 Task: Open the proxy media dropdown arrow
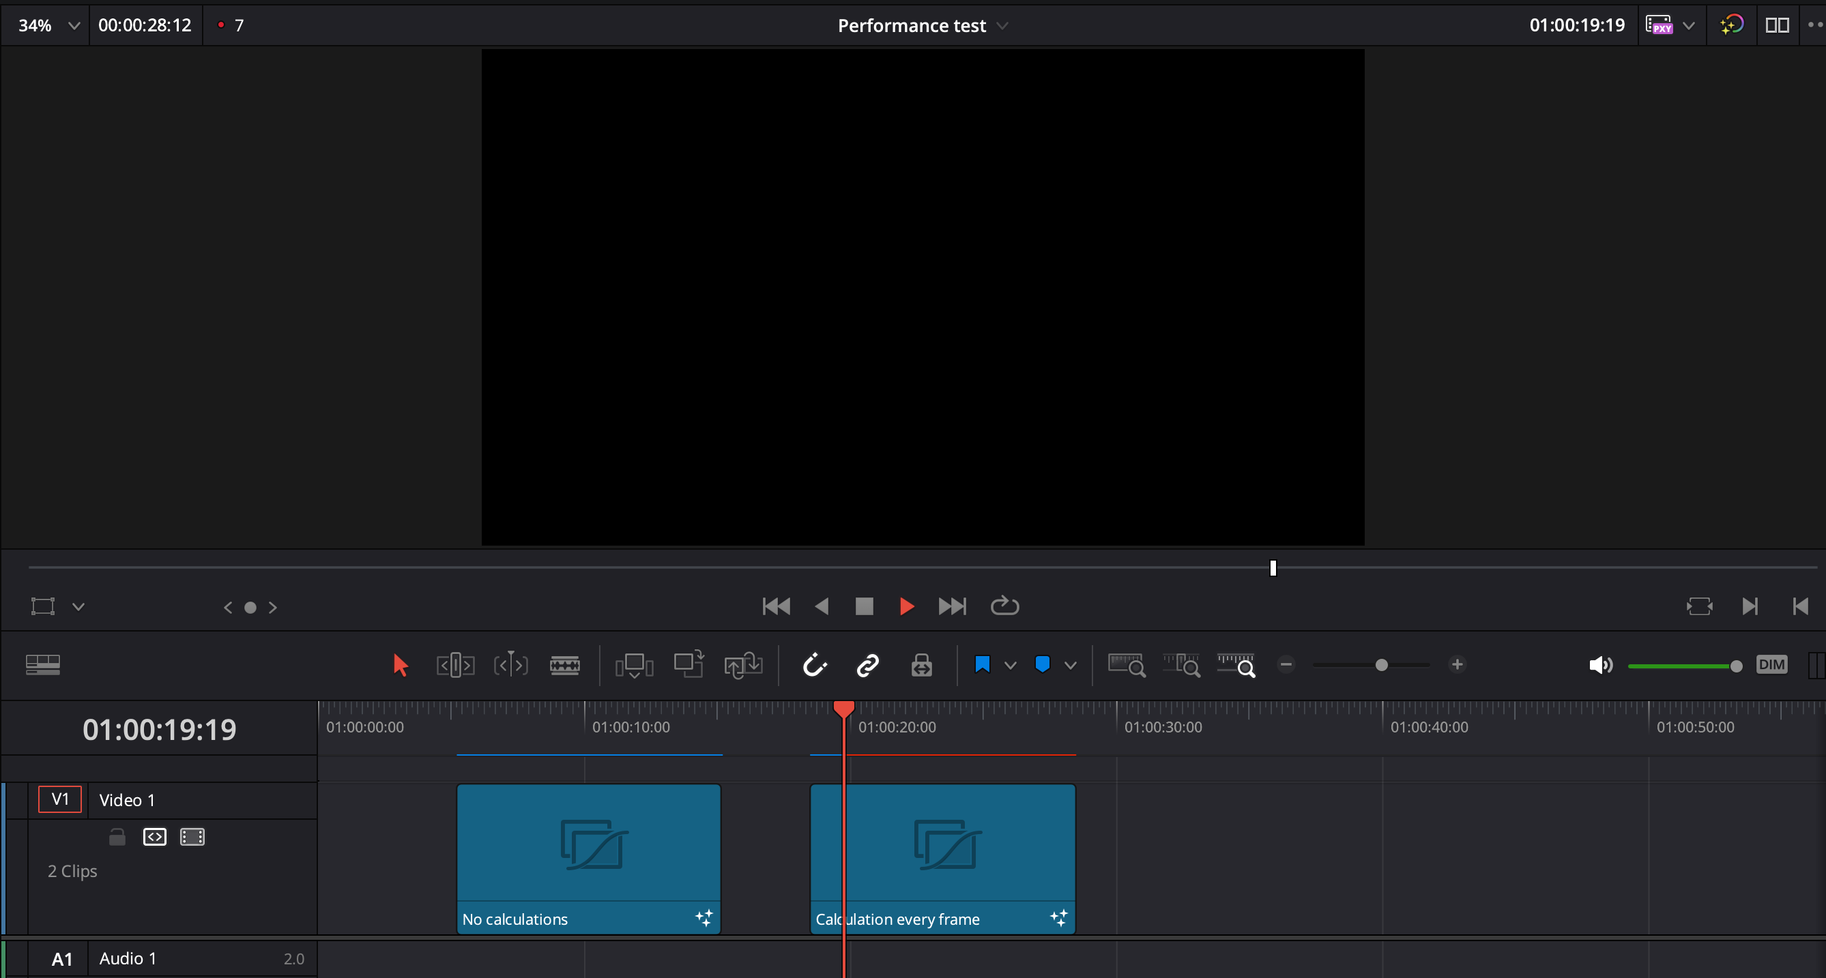(1690, 25)
